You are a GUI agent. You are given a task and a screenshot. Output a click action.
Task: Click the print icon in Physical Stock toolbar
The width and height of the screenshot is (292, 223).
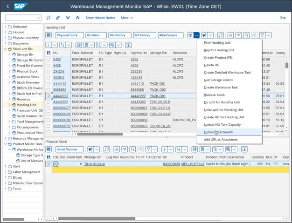[195, 149]
